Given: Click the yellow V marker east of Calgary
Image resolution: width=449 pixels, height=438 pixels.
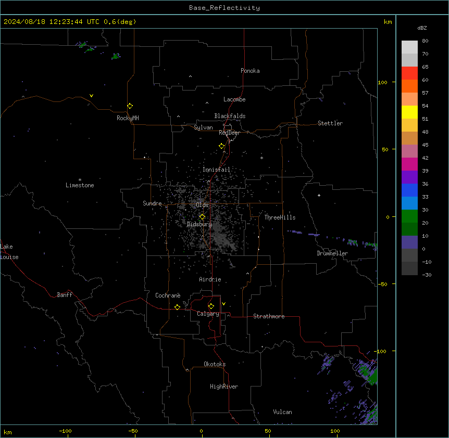Looking at the screenshot, I should 223,304.
